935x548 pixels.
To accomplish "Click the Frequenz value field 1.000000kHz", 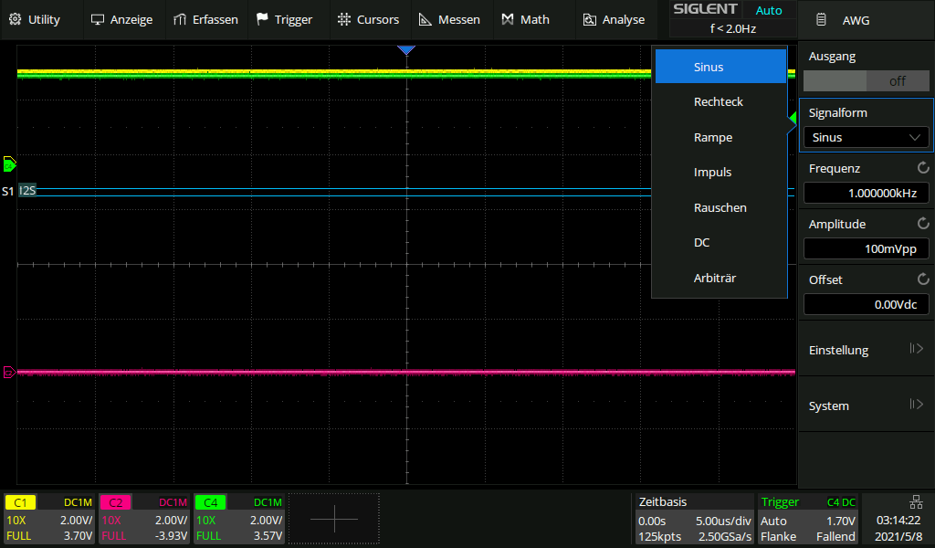I will click(x=866, y=193).
